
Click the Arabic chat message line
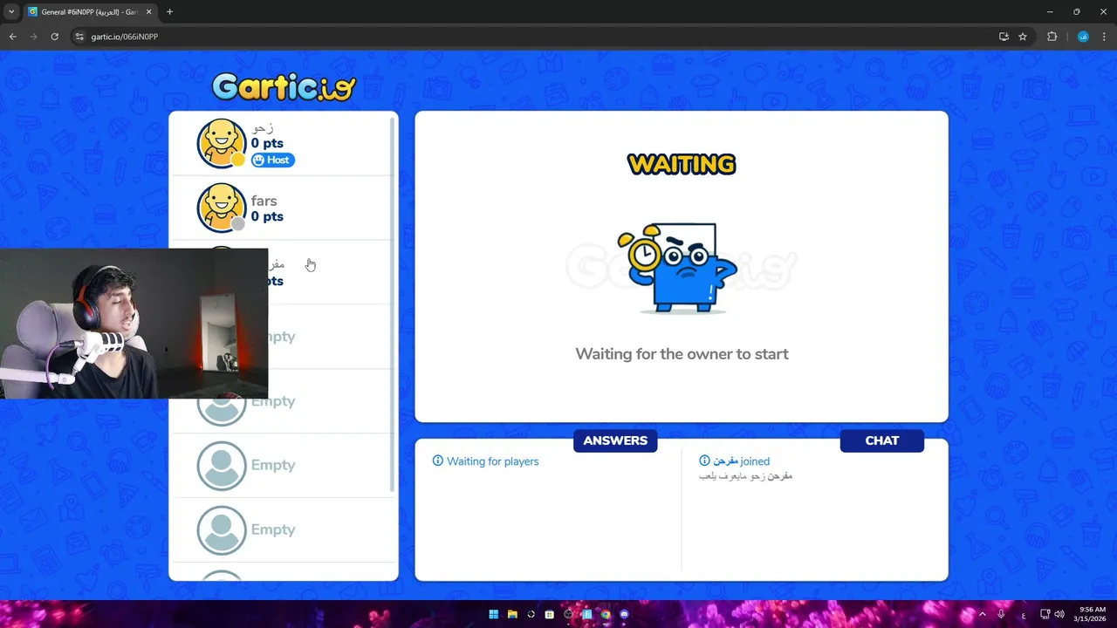(745, 476)
